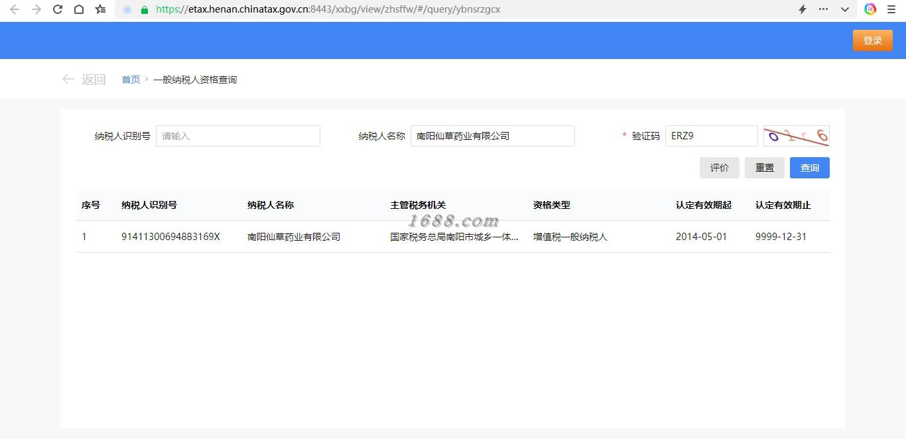Click the 主管税务机关 column header
The width and height of the screenshot is (906, 439).
pos(418,205)
